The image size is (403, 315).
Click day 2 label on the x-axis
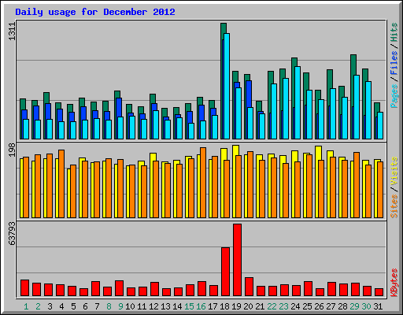click(x=38, y=306)
